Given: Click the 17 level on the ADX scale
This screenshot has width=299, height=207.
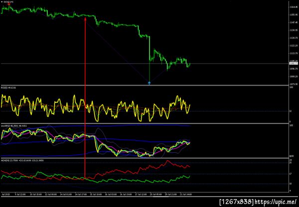Looking at the screenshot, I should pos(291,174).
